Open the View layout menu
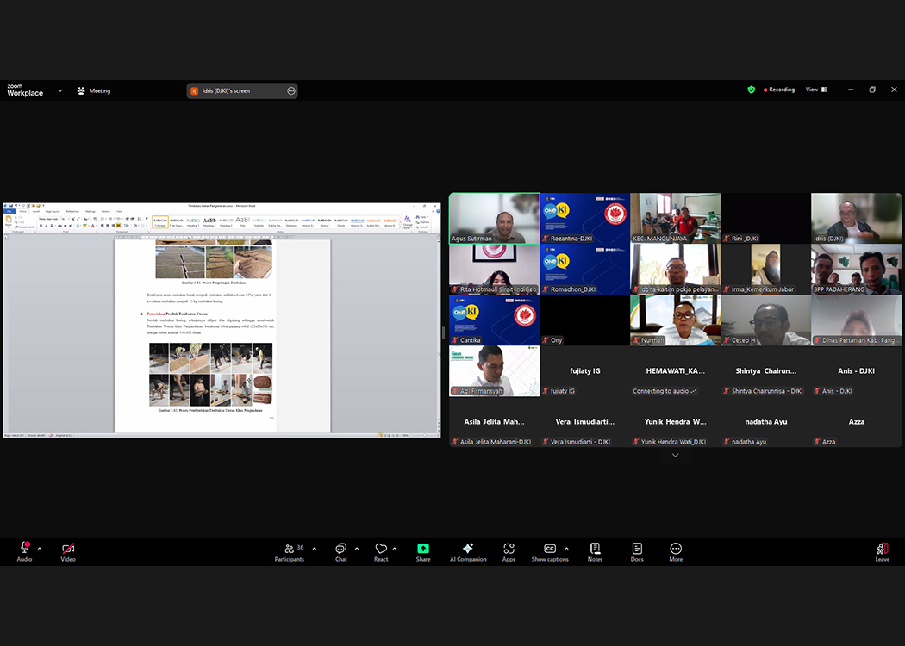 tap(816, 90)
